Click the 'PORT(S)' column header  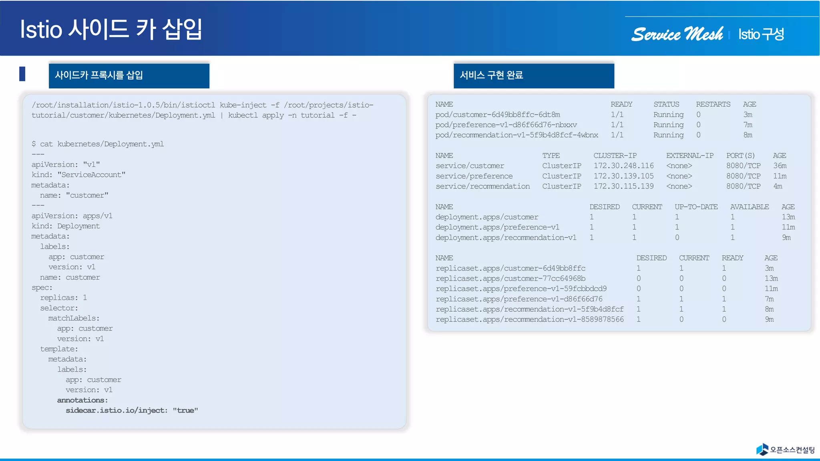[x=741, y=155]
